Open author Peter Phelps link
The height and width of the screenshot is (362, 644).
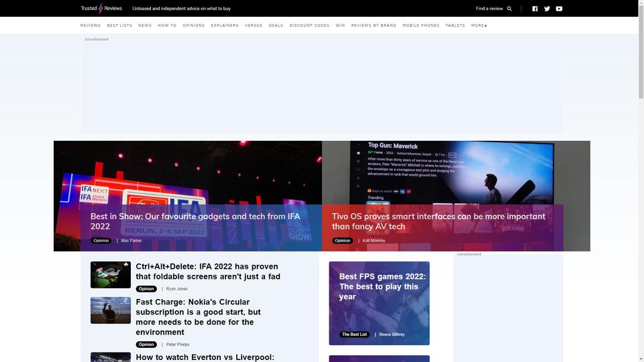coord(177,345)
